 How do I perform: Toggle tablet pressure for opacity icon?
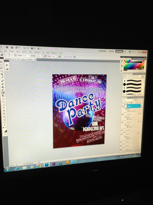(45, 56)
